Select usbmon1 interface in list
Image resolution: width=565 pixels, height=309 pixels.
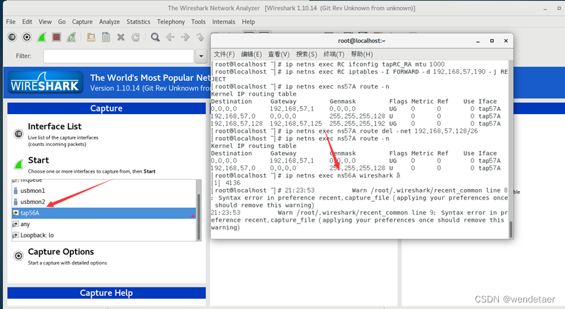[x=104, y=190]
